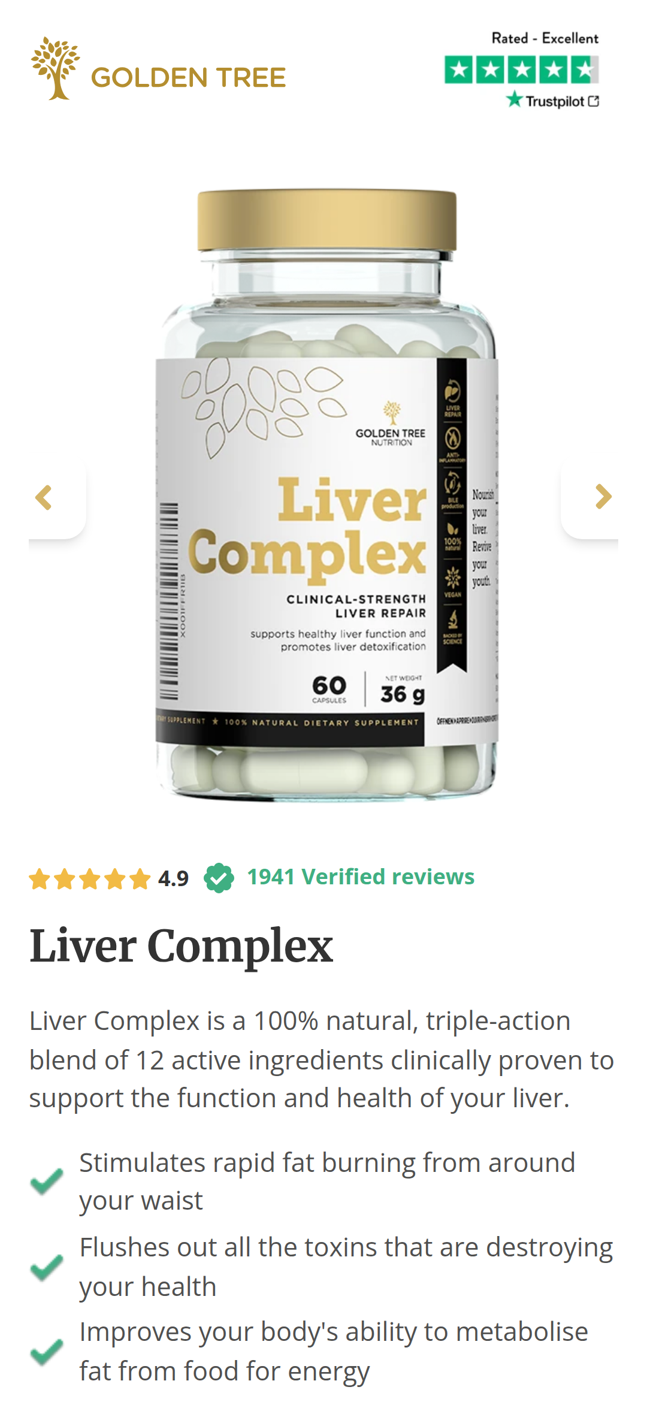Open the 1941 Verified reviews link
The height and width of the screenshot is (1402, 647).
[361, 877]
